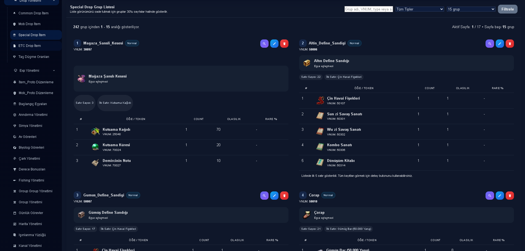Click the Altın Define Sandığı chest icon
Viewport: 525px width, 251px height.
click(x=307, y=63)
